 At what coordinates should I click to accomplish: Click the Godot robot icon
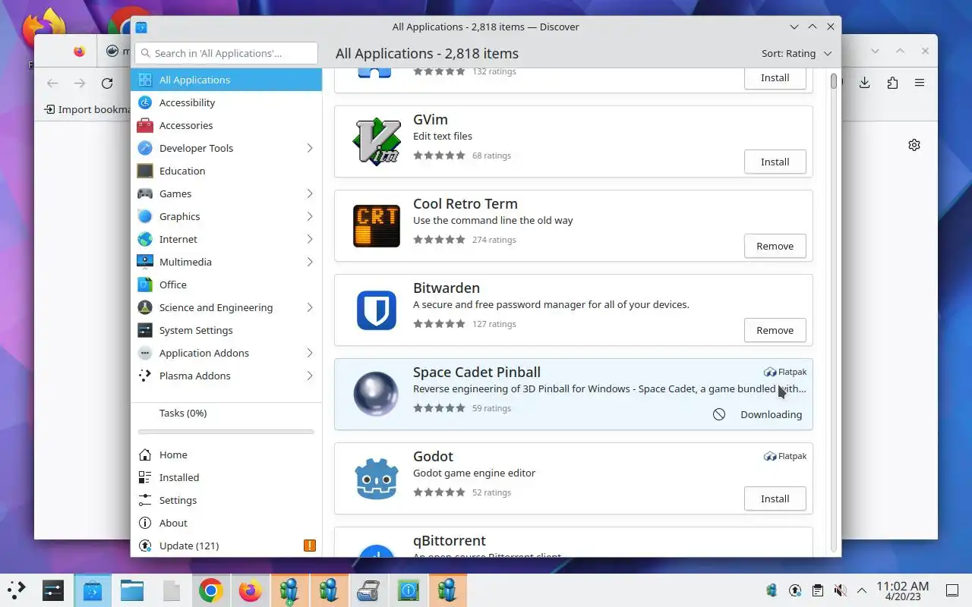377,478
